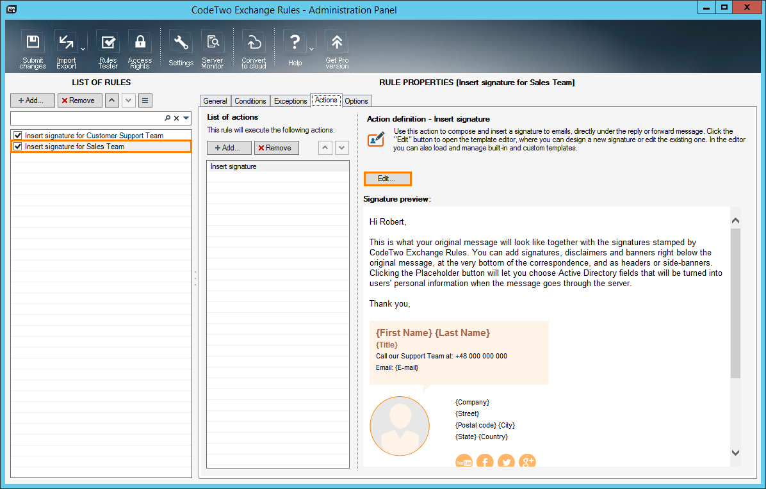This screenshot has height=489, width=766.
Task: Click the Edit... button to open the editor
Action: tap(387, 179)
